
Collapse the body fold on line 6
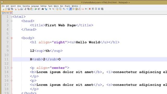coord(11,38)
